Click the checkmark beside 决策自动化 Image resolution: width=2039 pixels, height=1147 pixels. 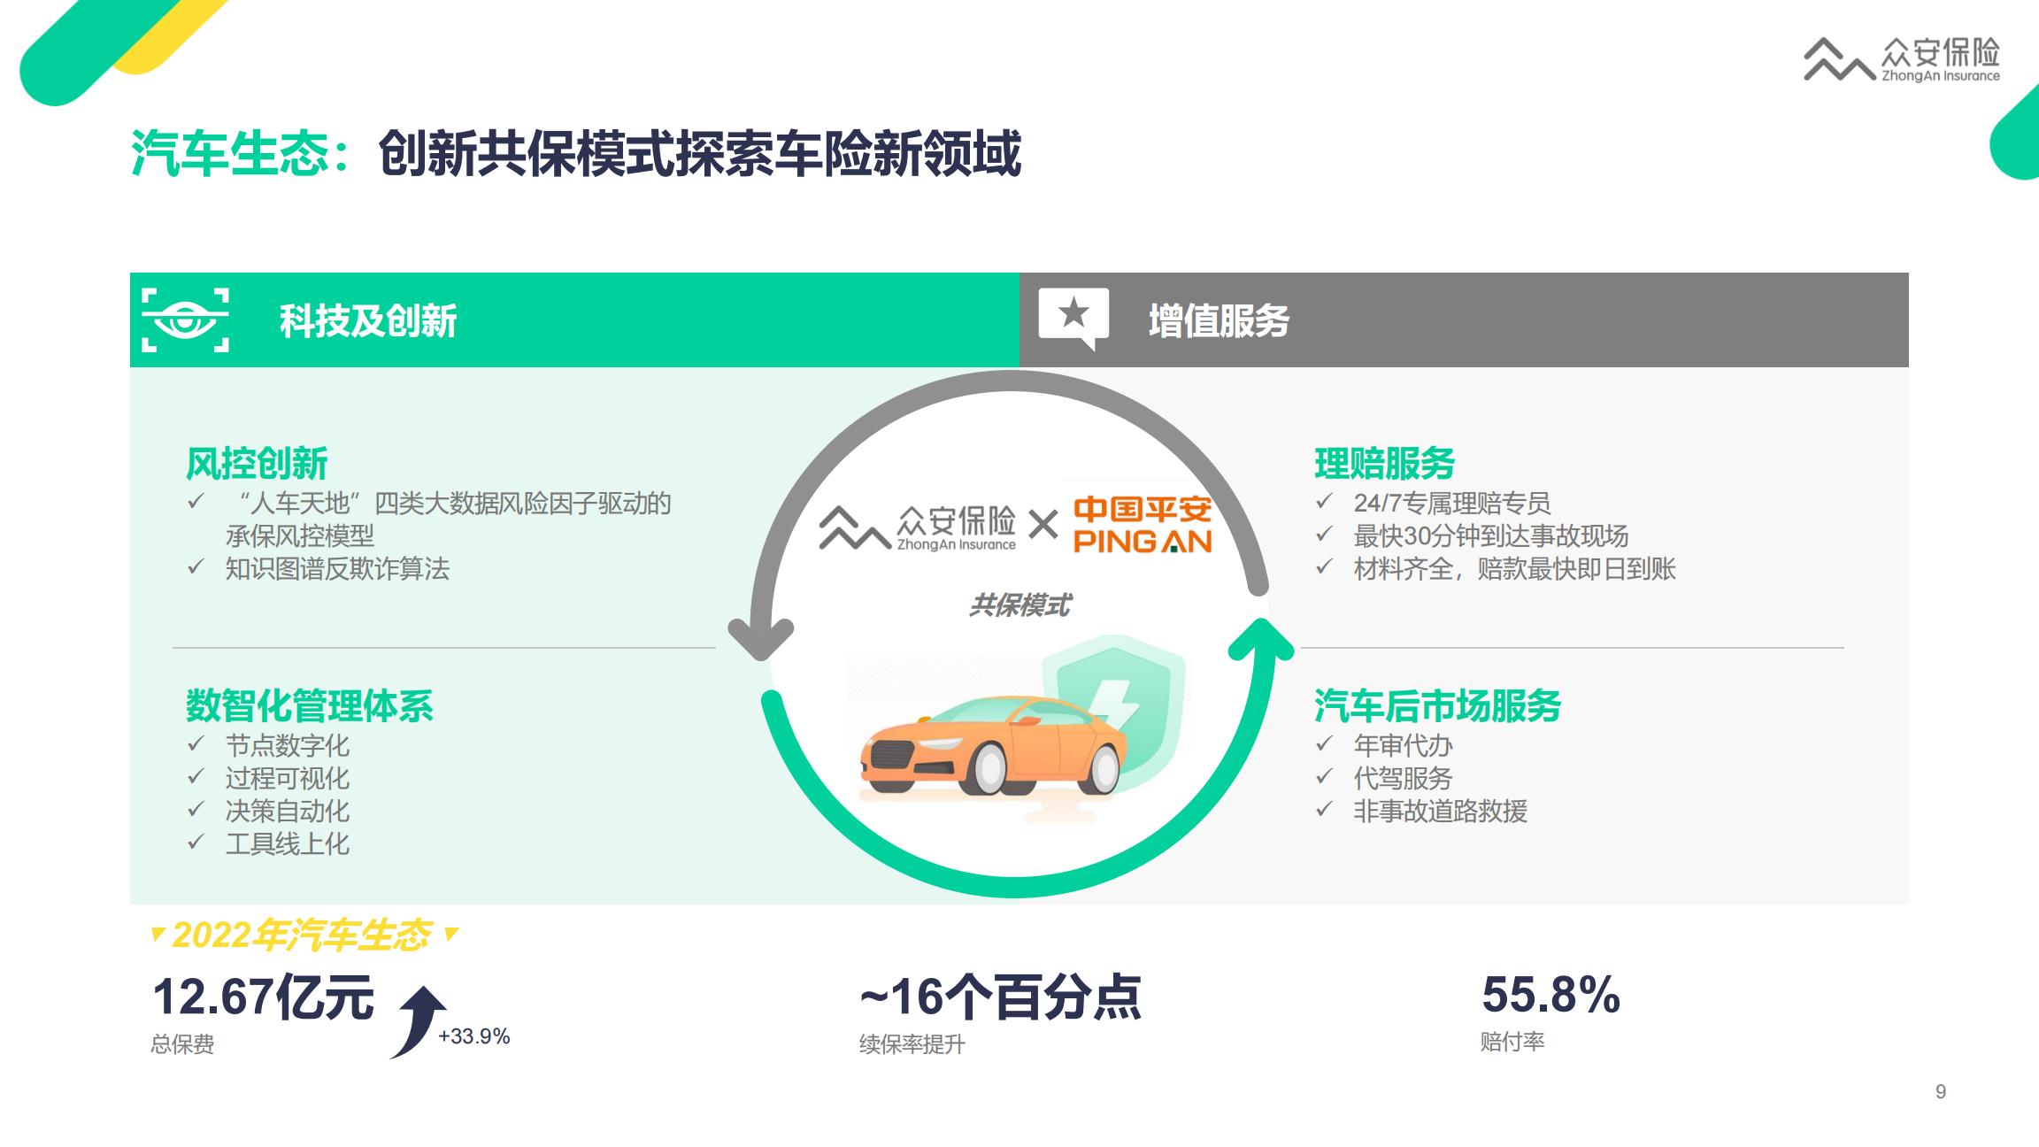tap(196, 809)
